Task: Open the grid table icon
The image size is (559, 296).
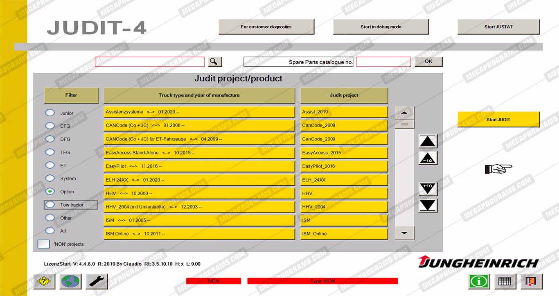Action: pos(505,281)
